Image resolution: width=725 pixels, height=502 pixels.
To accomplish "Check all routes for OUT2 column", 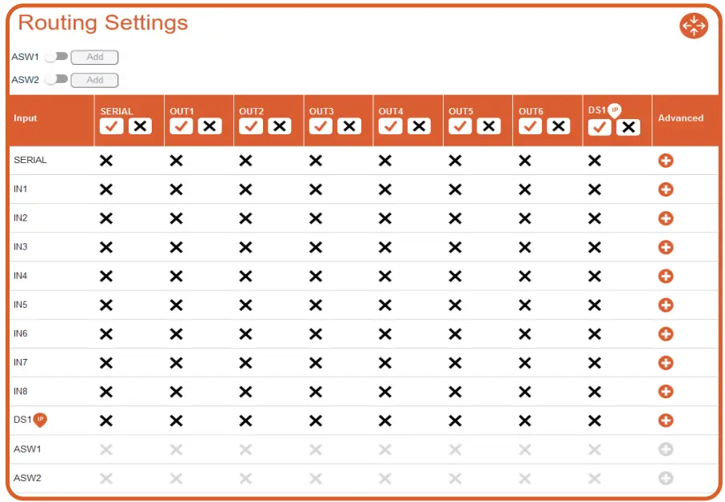I will [251, 126].
